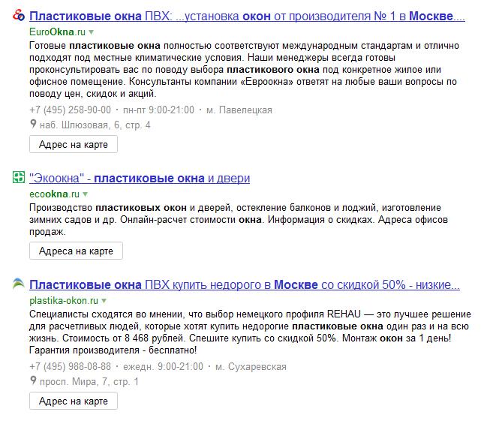Click the EuroOkna site favicon
The height and width of the screenshot is (421, 487).
(x=18, y=15)
